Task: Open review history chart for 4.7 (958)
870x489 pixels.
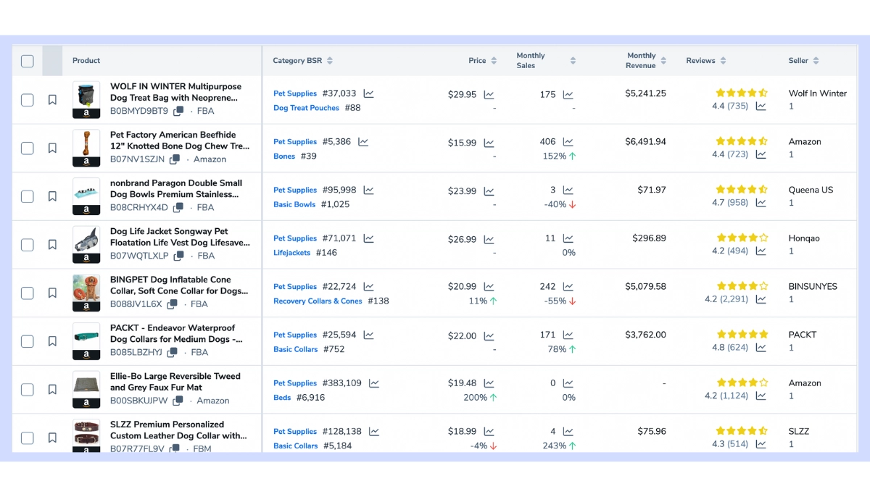Action: pos(761,203)
